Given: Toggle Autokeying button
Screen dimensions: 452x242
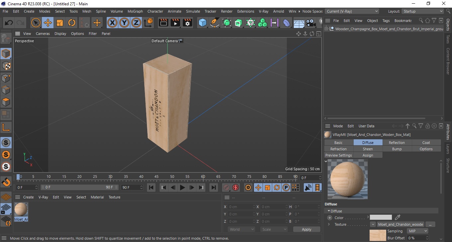Looking at the screenshot, I should pos(236,187).
